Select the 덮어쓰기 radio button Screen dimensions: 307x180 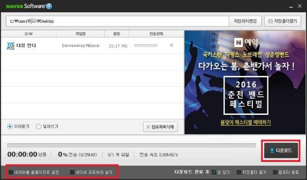39,127
